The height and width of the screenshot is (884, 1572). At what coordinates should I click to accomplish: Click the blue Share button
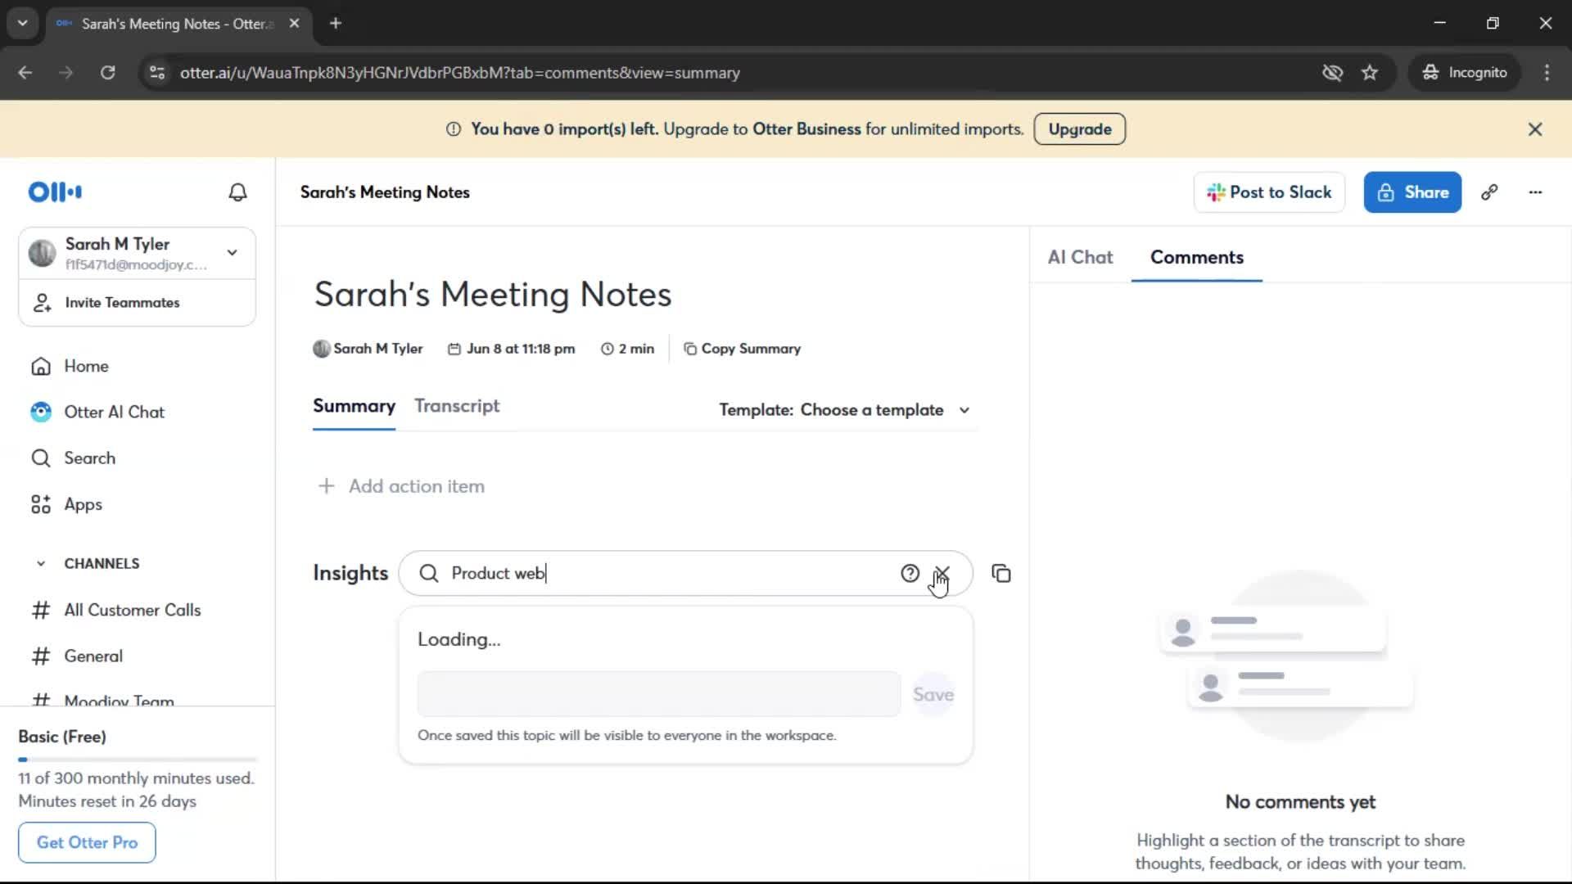(1412, 192)
